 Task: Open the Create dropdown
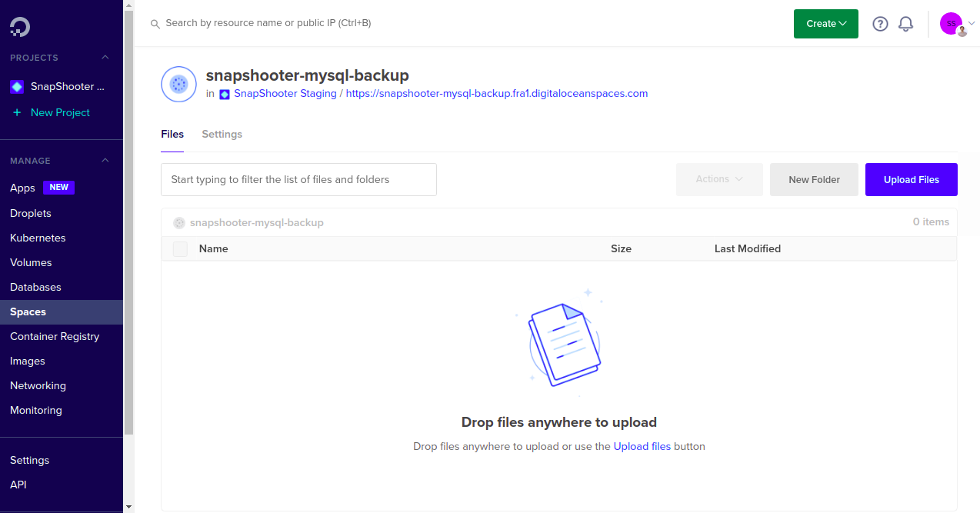pos(826,24)
